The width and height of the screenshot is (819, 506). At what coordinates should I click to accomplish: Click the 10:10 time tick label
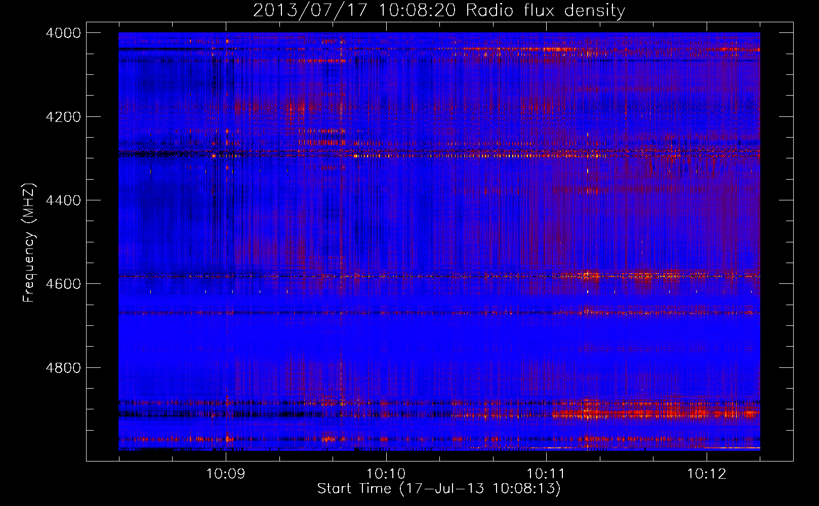pos(386,474)
